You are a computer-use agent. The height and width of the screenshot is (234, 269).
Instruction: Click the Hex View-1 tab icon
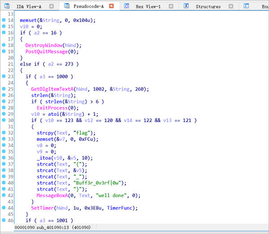click(127, 6)
